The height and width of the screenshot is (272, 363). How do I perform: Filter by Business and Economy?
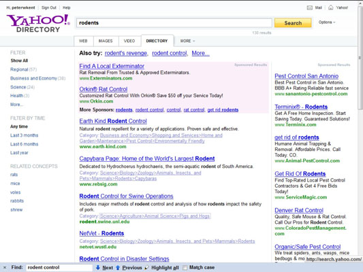33,78
